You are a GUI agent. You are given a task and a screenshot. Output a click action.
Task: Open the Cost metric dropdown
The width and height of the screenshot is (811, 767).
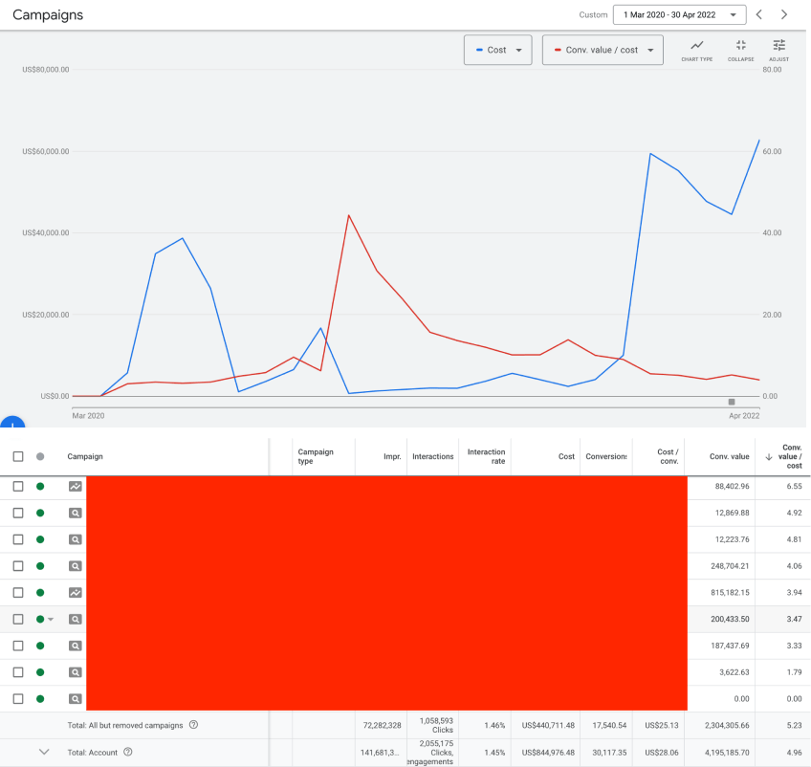tap(497, 50)
